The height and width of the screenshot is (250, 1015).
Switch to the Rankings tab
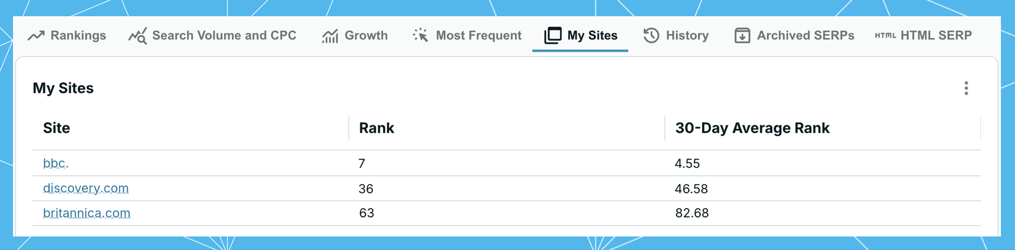67,35
